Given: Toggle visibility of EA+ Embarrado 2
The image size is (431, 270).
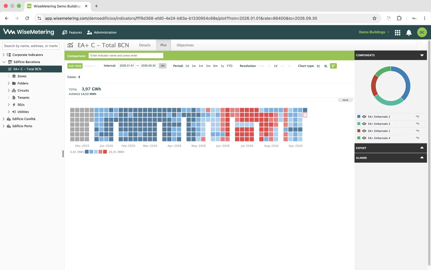Looking at the screenshot, I should click(364, 117).
